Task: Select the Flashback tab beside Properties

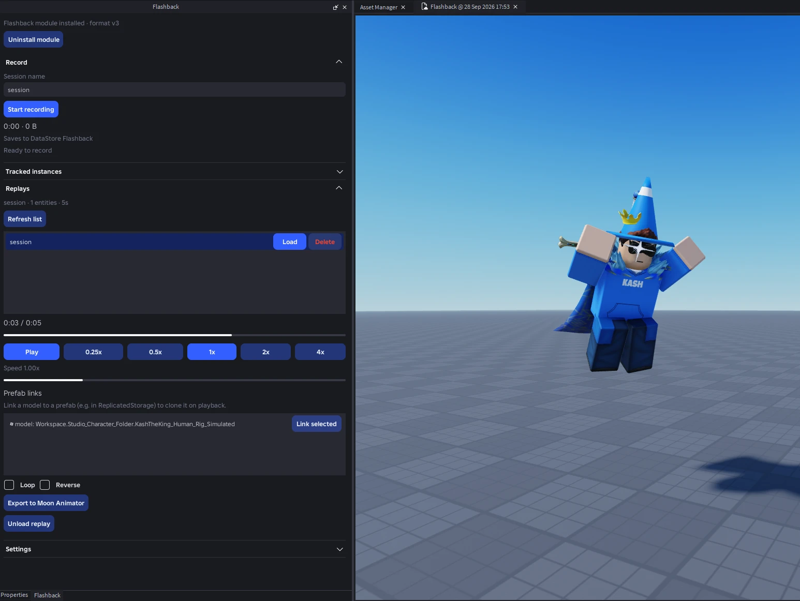Action: pyautogui.click(x=47, y=595)
